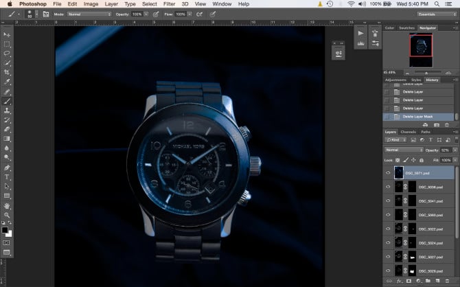The width and height of the screenshot is (460, 287).
Task: Switch to the Swatches tab
Action: (406, 28)
